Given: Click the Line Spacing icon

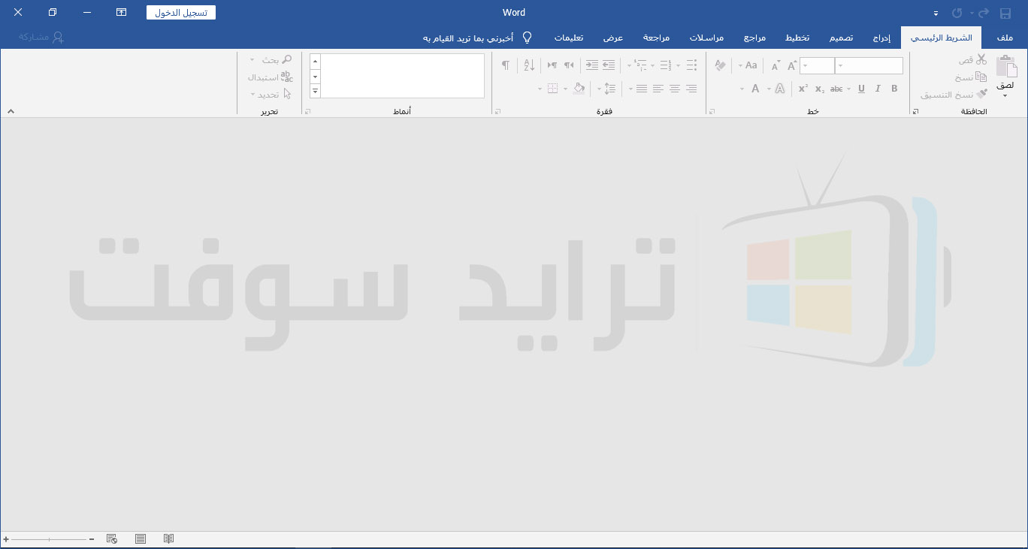Looking at the screenshot, I should tap(609, 89).
